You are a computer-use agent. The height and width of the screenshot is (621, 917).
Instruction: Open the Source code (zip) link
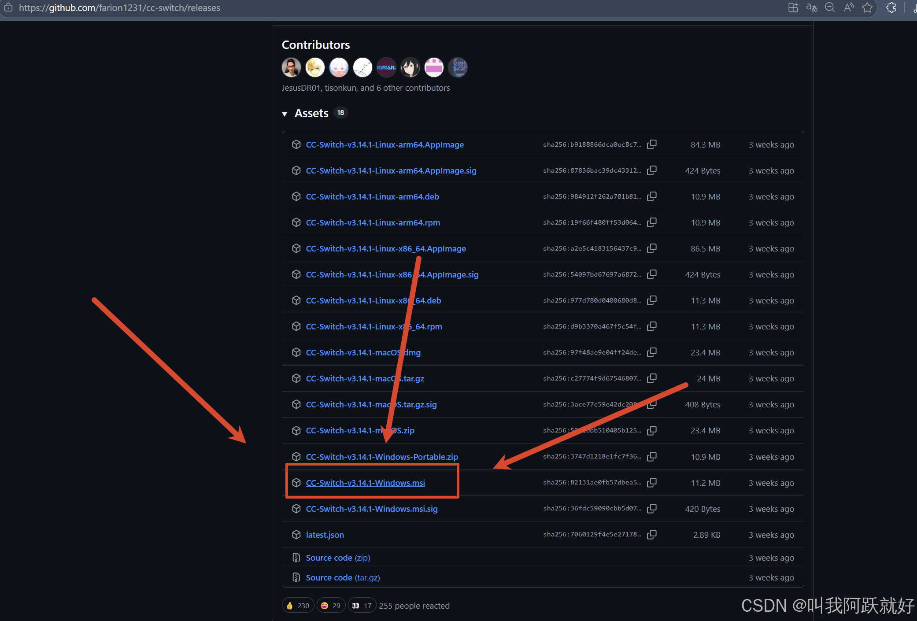pyautogui.click(x=338, y=558)
